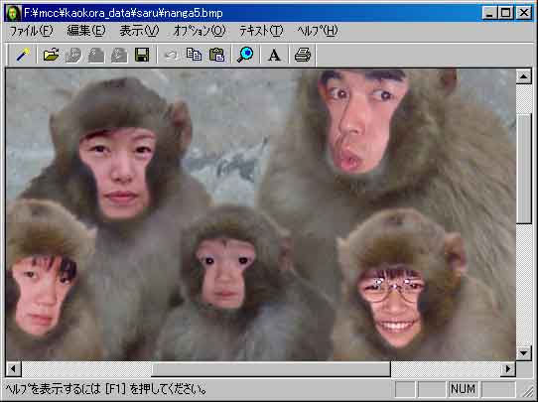Select the text tool letter A icon
The image size is (538, 402).
[274, 55]
